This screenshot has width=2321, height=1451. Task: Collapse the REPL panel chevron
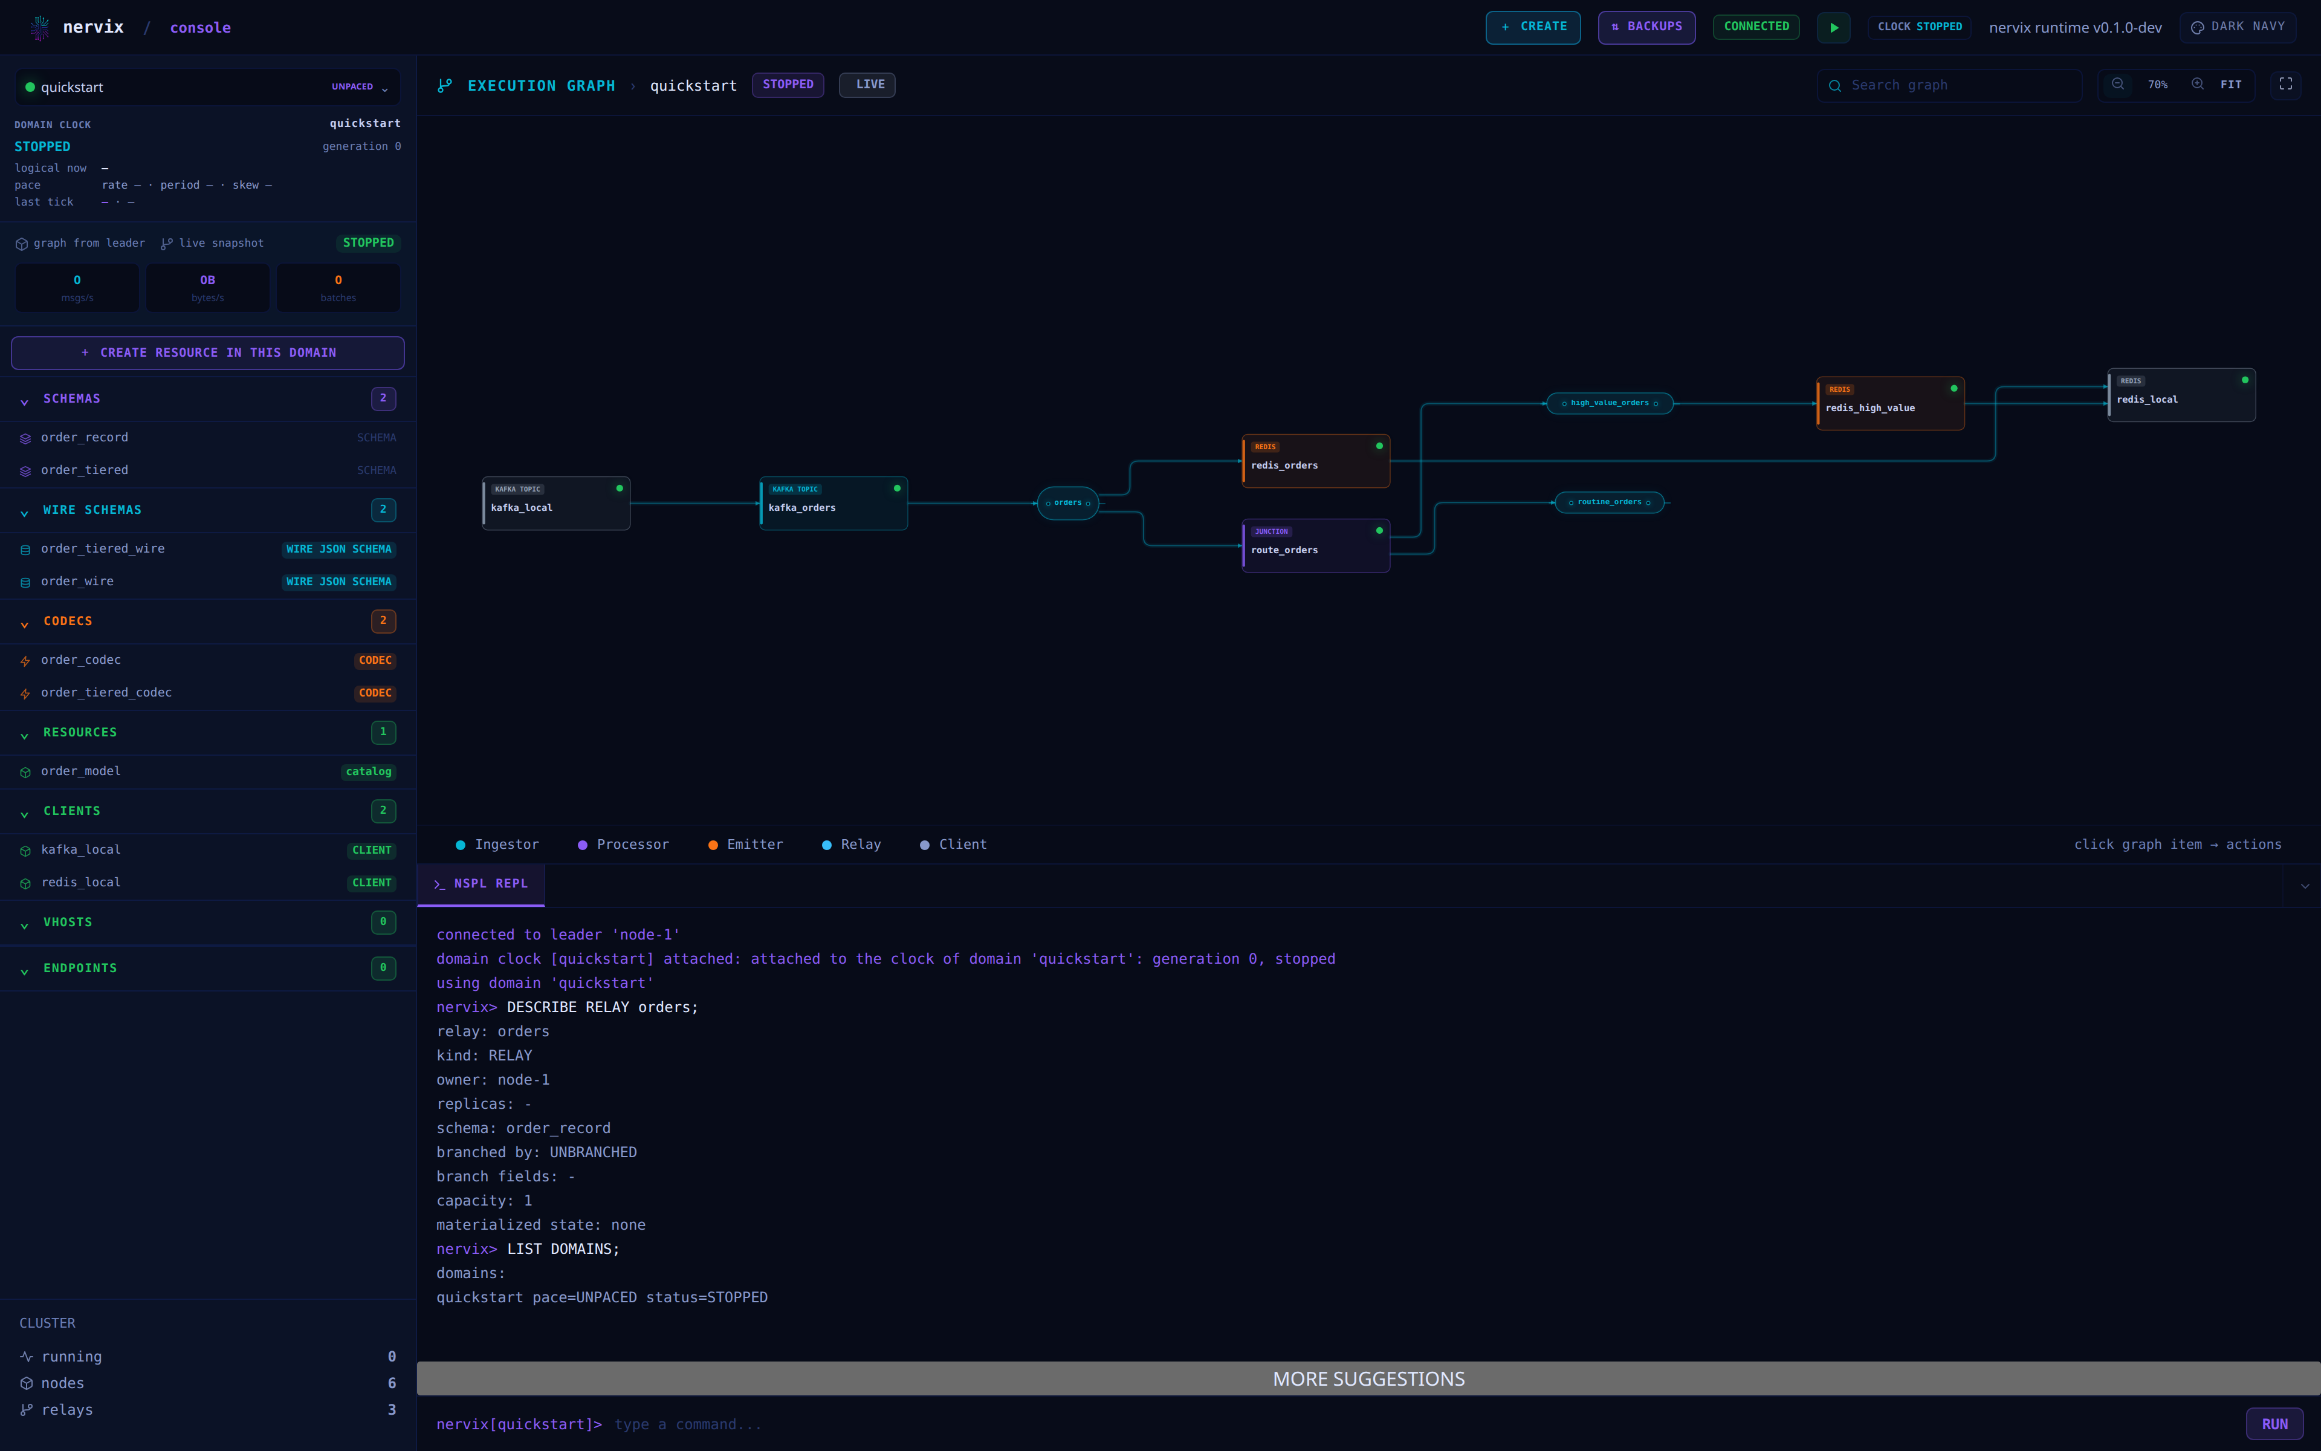[2305, 886]
